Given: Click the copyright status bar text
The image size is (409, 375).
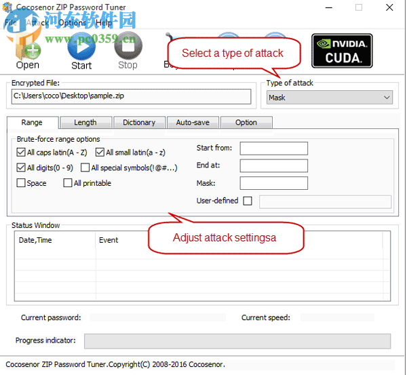Looking at the screenshot, I should click(115, 364).
